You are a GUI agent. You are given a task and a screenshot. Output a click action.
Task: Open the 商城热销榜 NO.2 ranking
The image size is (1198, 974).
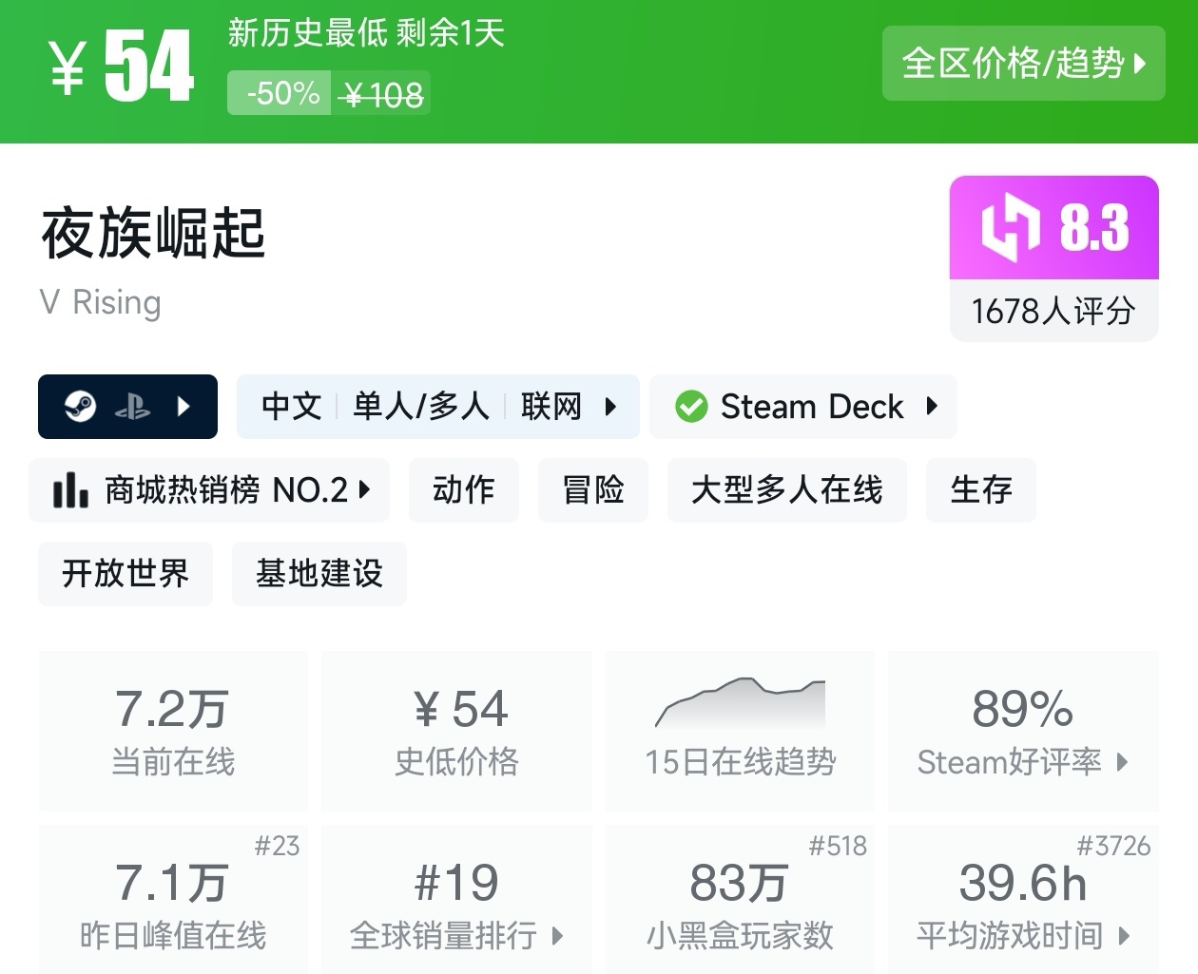coord(209,490)
